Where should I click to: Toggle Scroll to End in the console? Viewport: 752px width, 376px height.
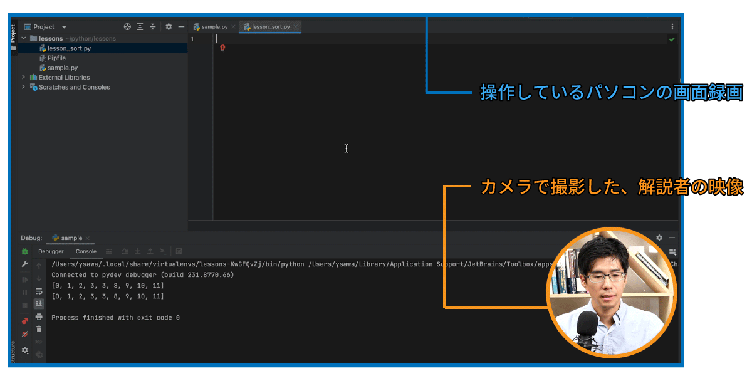[39, 303]
